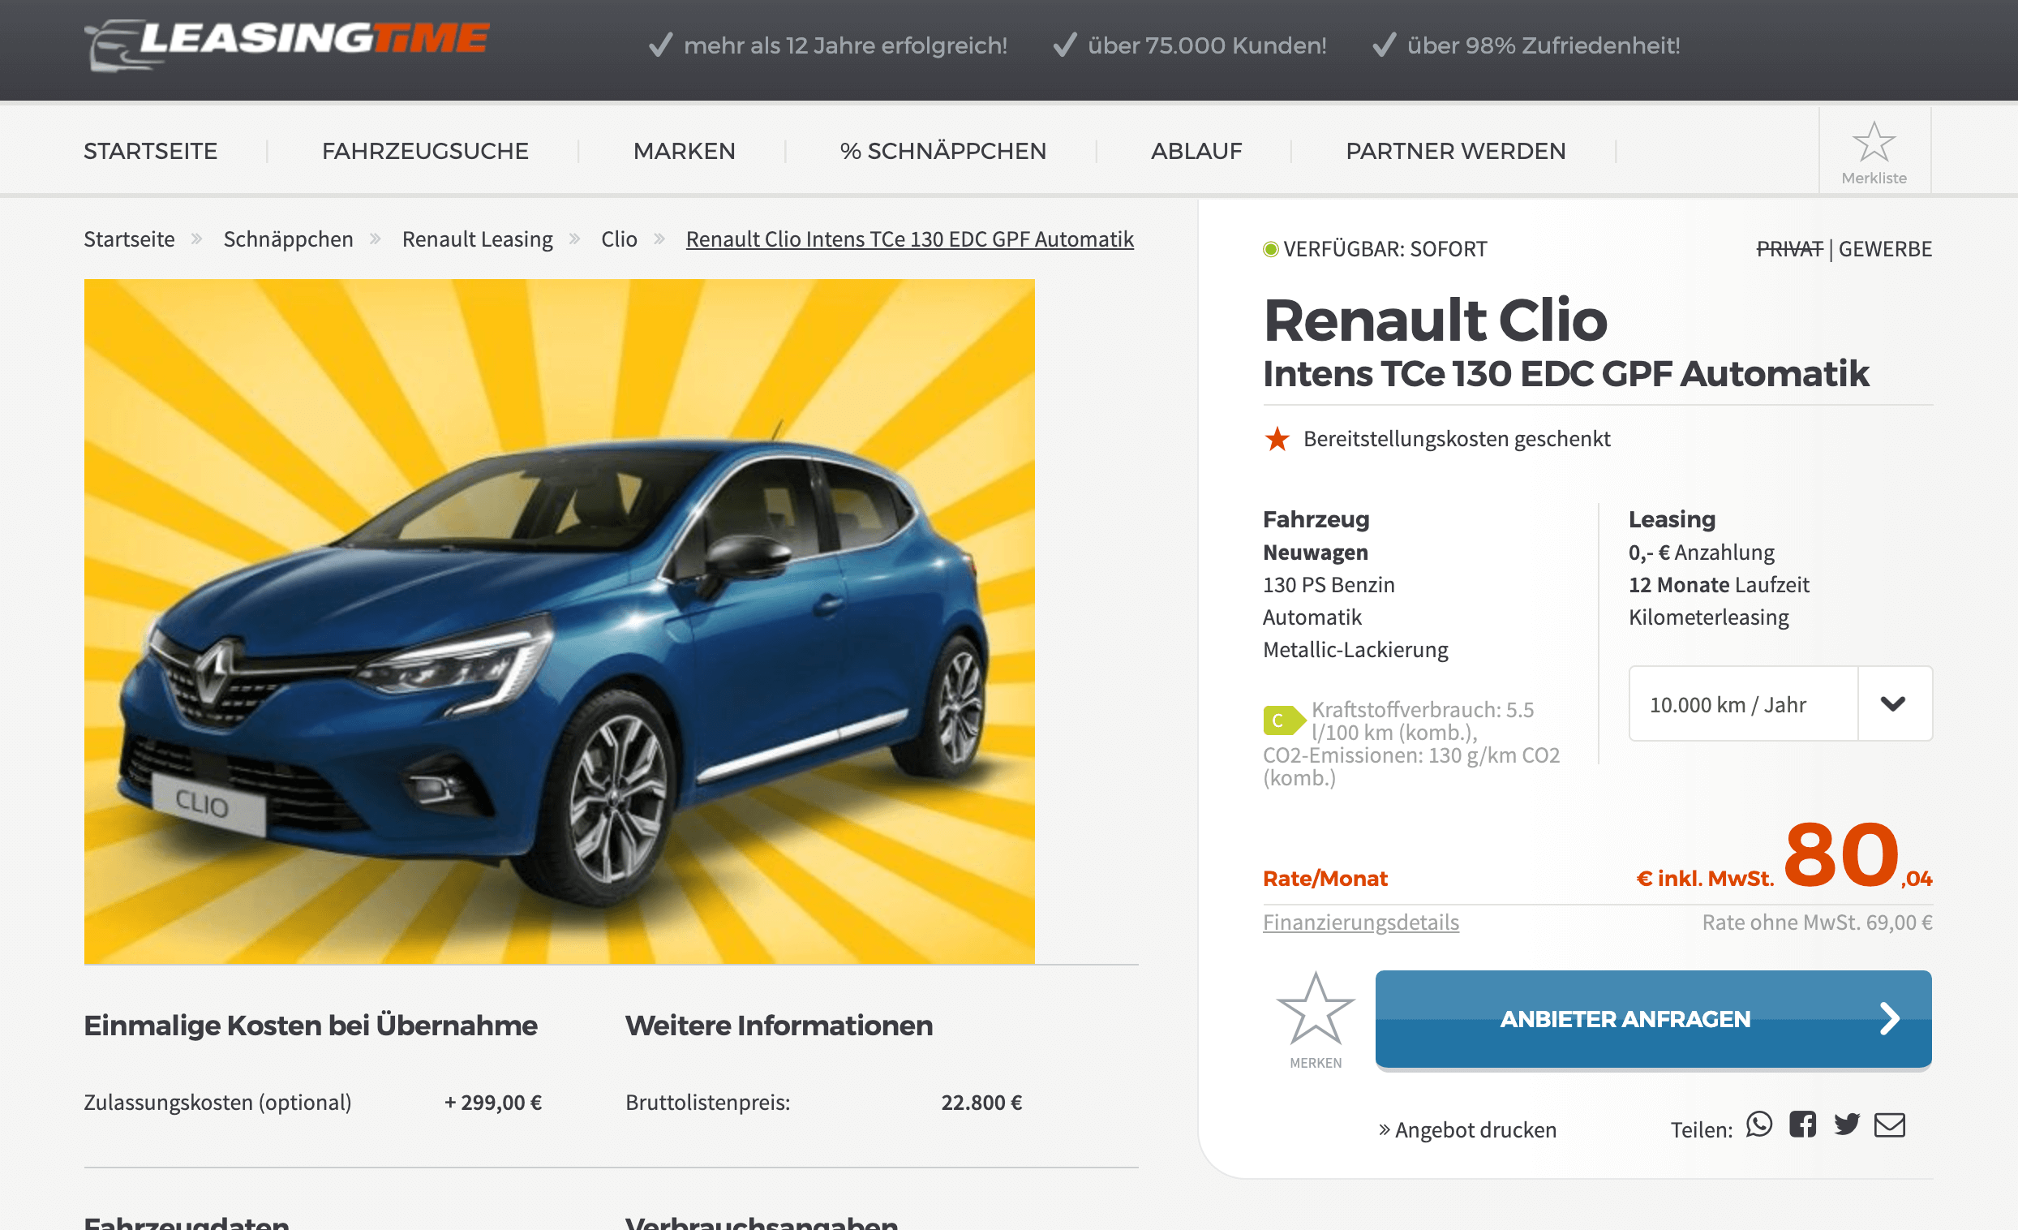Click 'über 98% Zufriedenheit!' header text
Viewport: 2018px width, 1230px height.
coord(1543,45)
